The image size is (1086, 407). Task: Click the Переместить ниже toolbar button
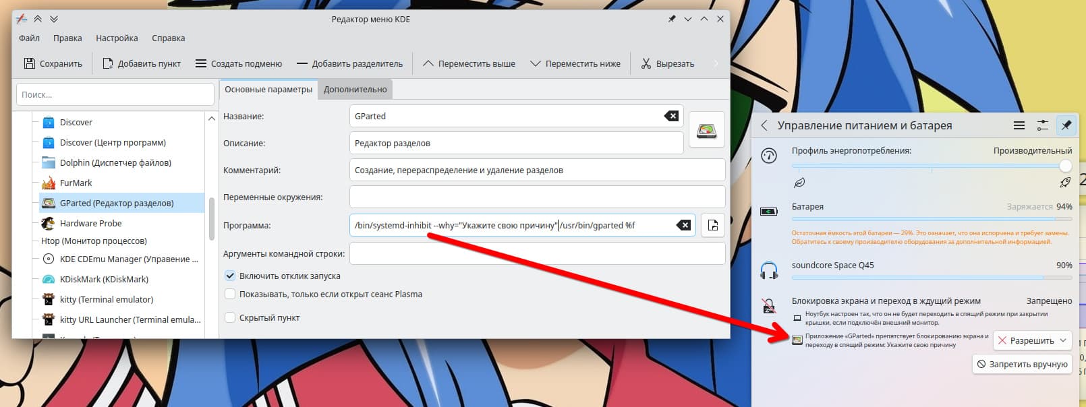pyautogui.click(x=575, y=63)
